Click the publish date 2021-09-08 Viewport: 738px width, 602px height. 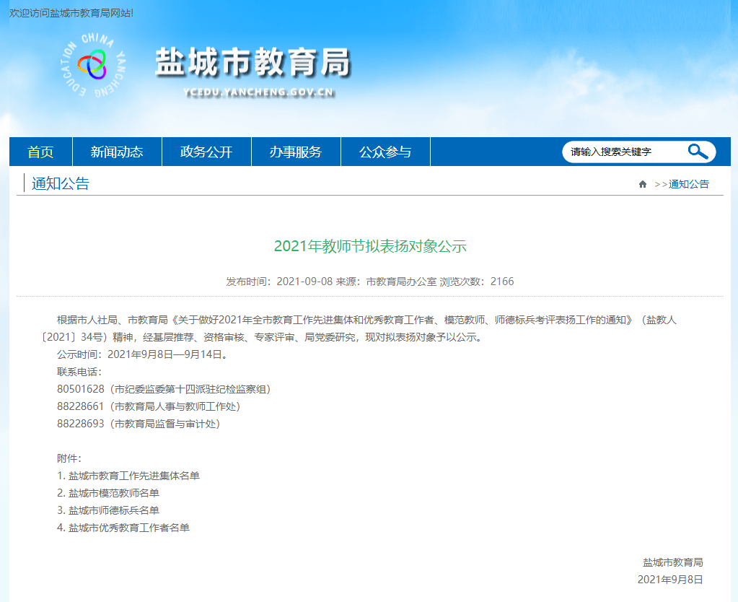pos(304,282)
